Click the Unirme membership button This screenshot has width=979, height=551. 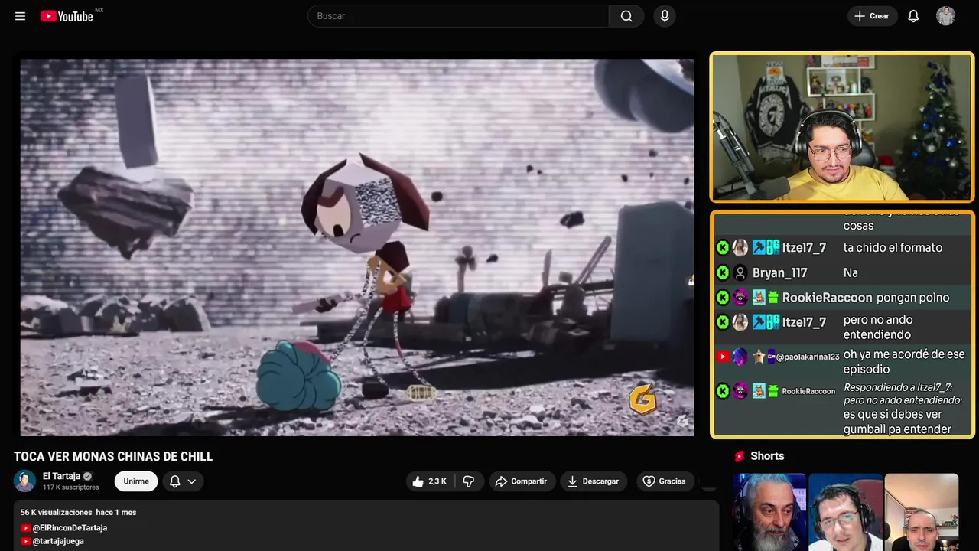coord(136,481)
